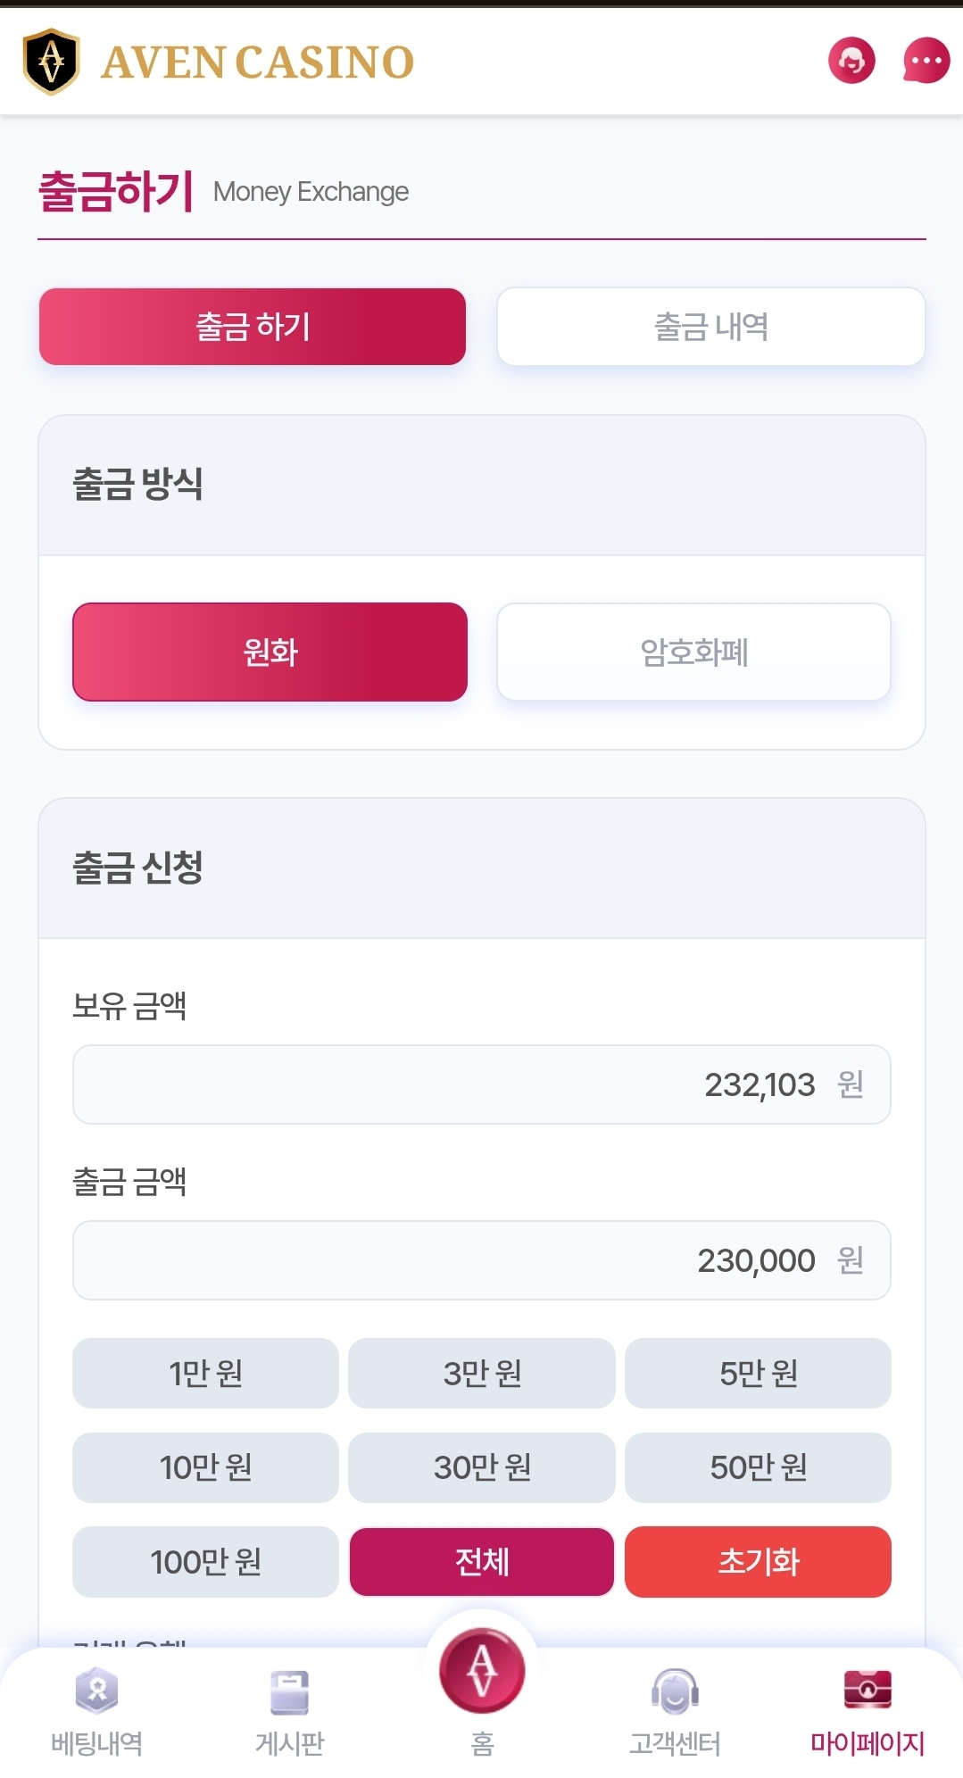
Task: Tap the 30만 원 amount button
Action: pos(482,1467)
